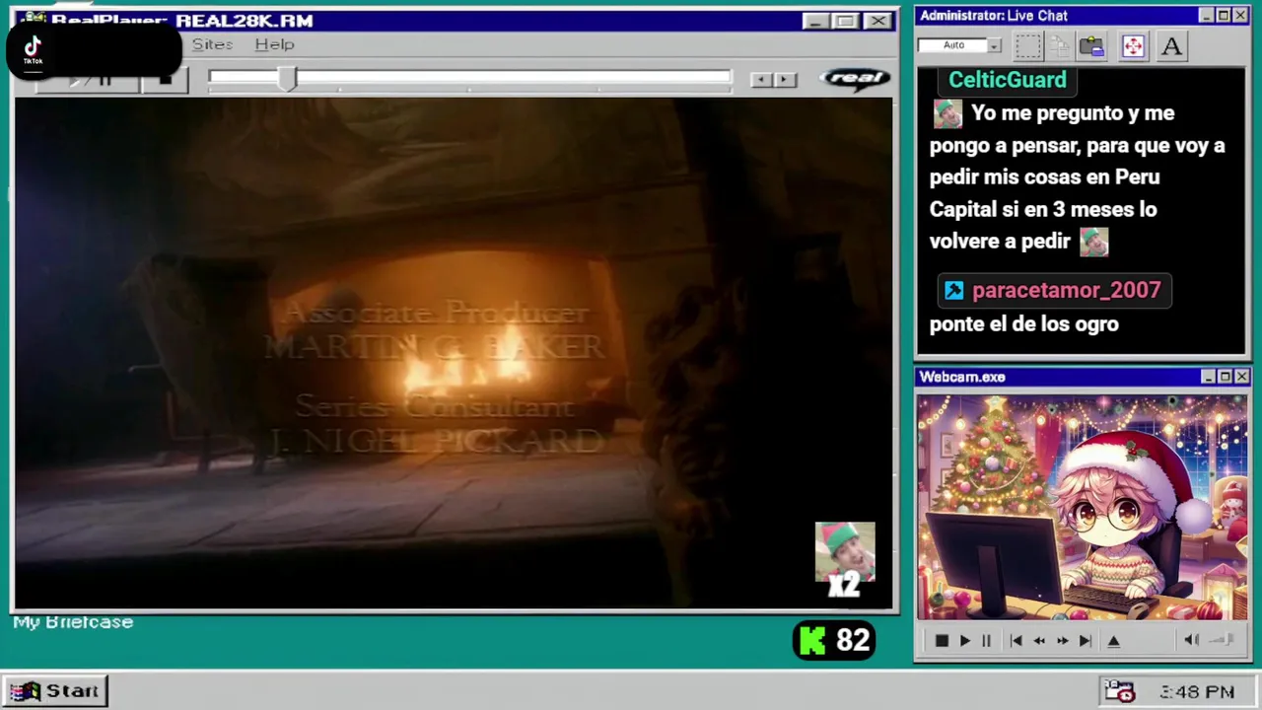Click the Webcam.exe rewind button
The width and height of the screenshot is (1262, 710).
tap(1039, 641)
